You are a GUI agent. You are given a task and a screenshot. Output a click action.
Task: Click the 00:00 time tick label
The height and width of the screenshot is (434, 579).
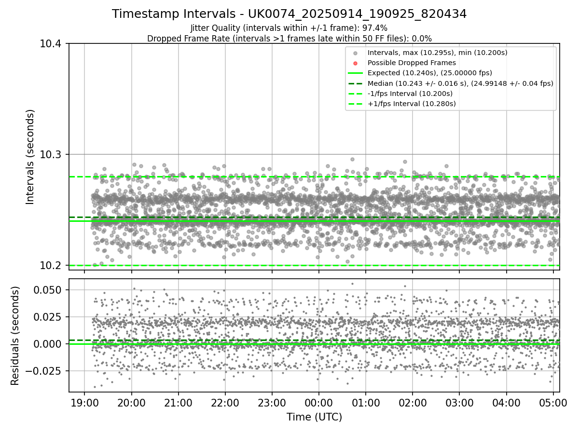point(319,403)
